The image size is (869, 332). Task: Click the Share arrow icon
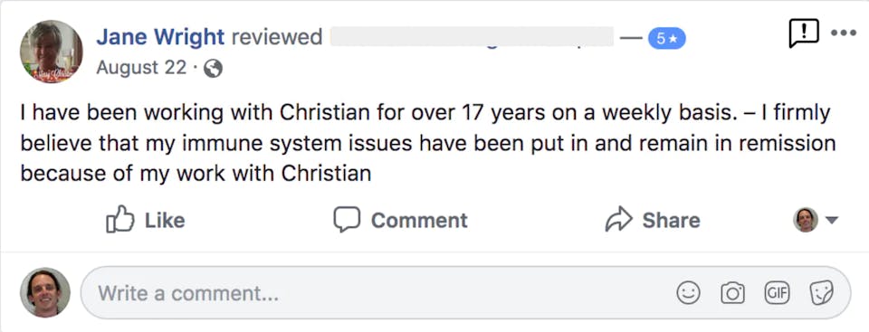(x=618, y=220)
